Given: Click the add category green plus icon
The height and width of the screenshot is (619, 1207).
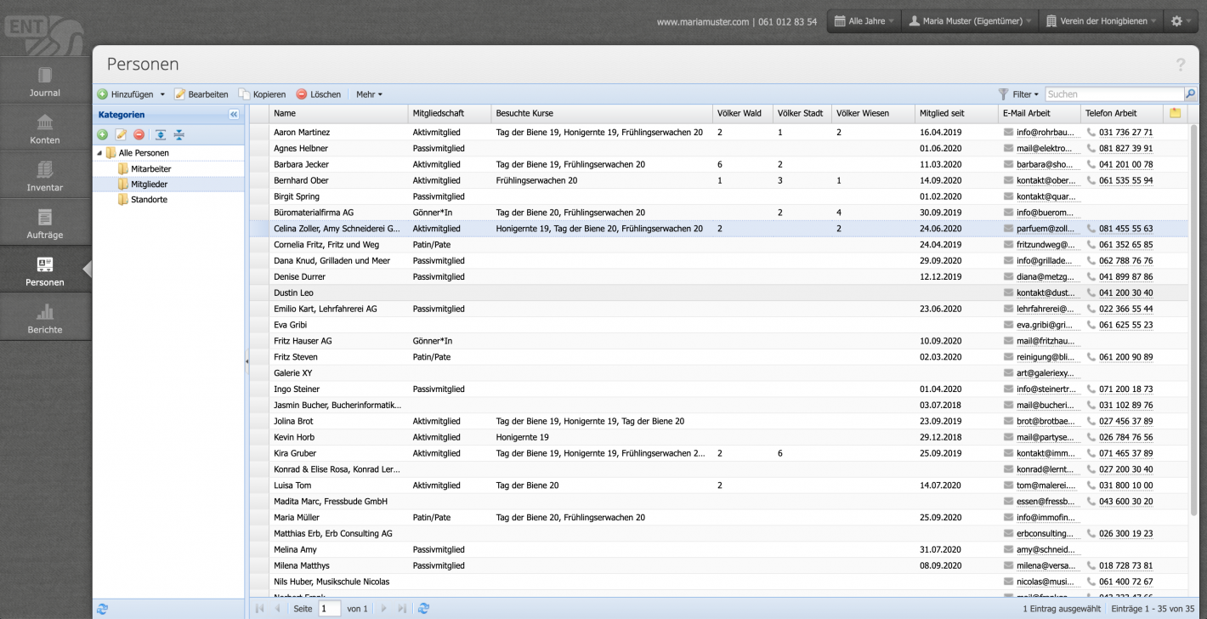Looking at the screenshot, I should tap(102, 134).
